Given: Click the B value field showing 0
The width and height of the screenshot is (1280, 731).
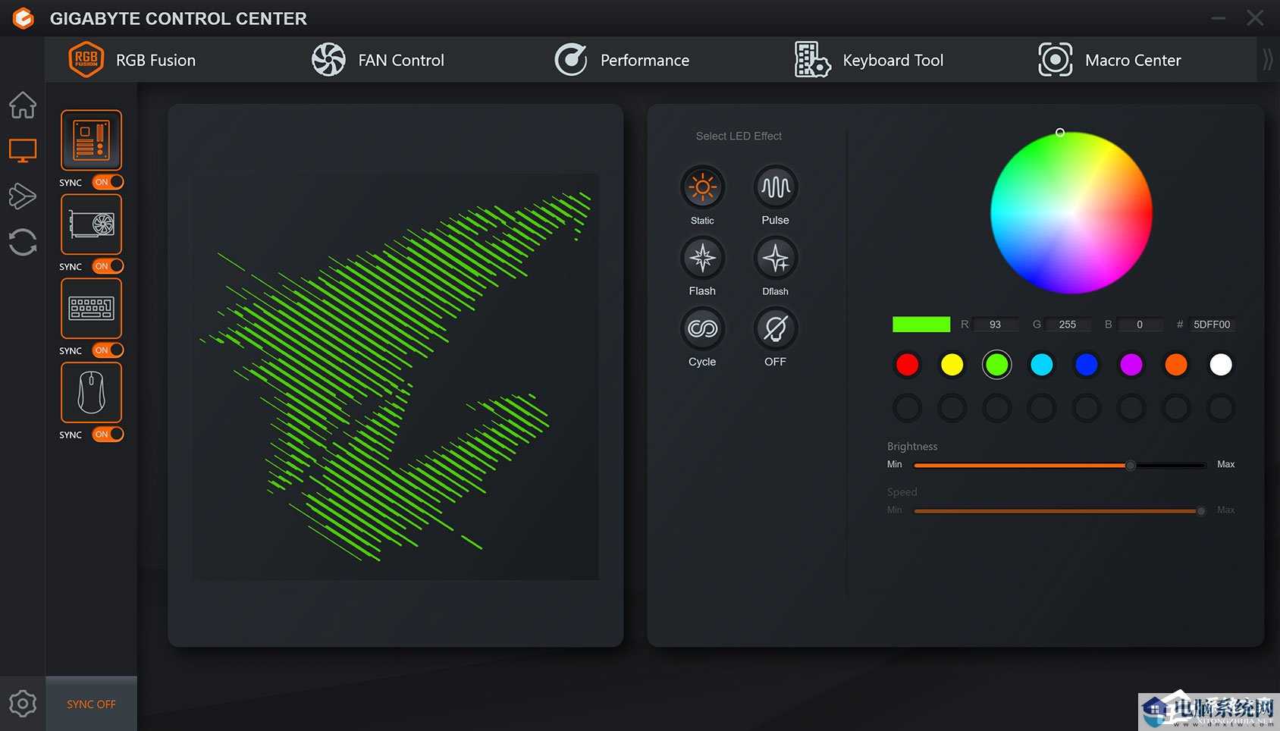Looking at the screenshot, I should pyautogui.click(x=1139, y=325).
